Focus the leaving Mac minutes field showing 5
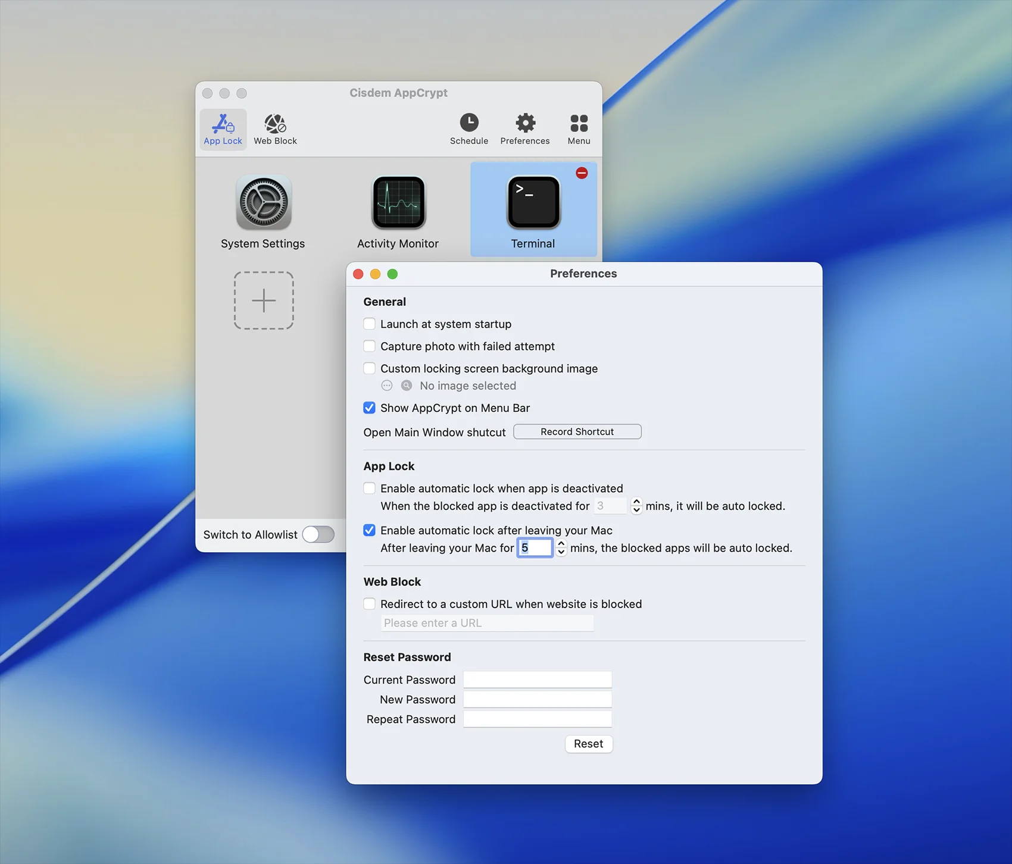 click(535, 548)
